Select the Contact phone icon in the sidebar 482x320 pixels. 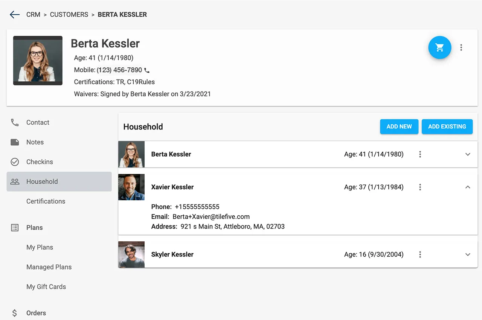14,122
